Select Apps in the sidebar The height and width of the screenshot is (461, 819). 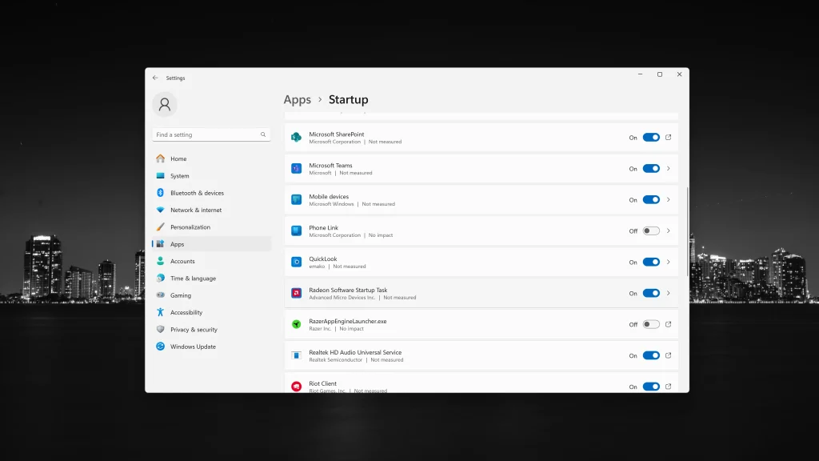click(211, 244)
